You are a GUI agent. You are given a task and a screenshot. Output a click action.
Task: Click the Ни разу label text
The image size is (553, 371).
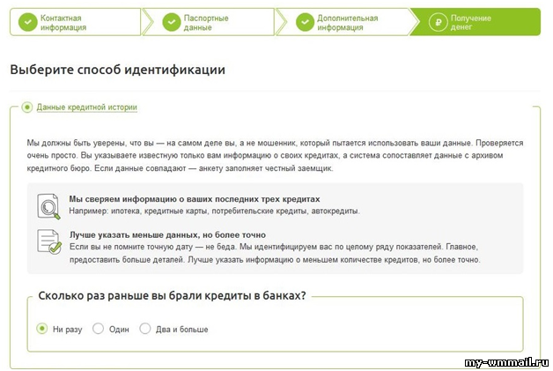pyautogui.click(x=67, y=330)
